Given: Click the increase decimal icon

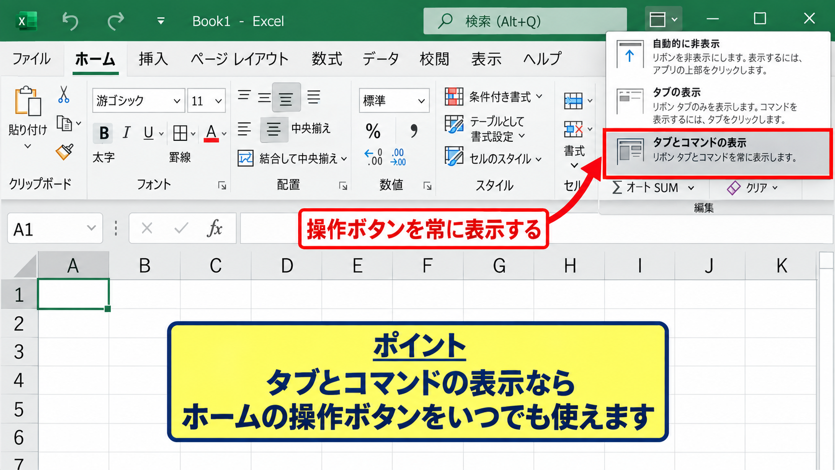Looking at the screenshot, I should point(373,157).
